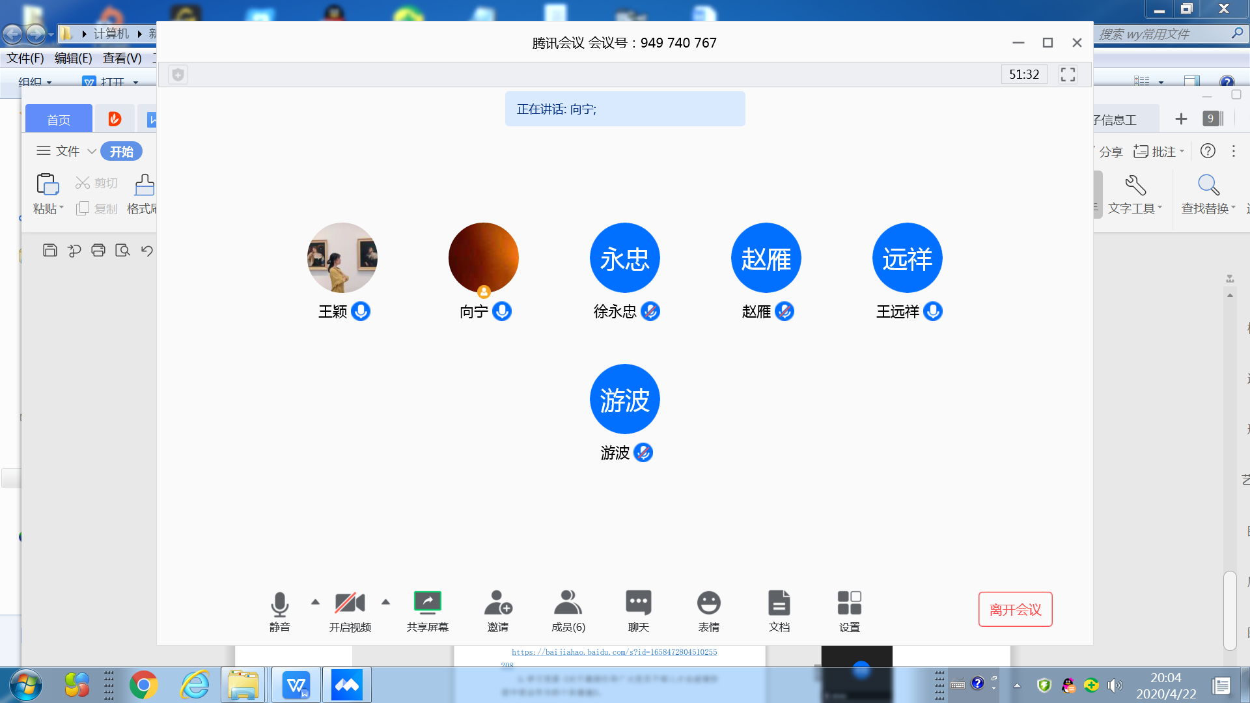Image resolution: width=1250 pixels, height=703 pixels.
Task: Open WPS 首页 tab
Action: click(x=59, y=119)
